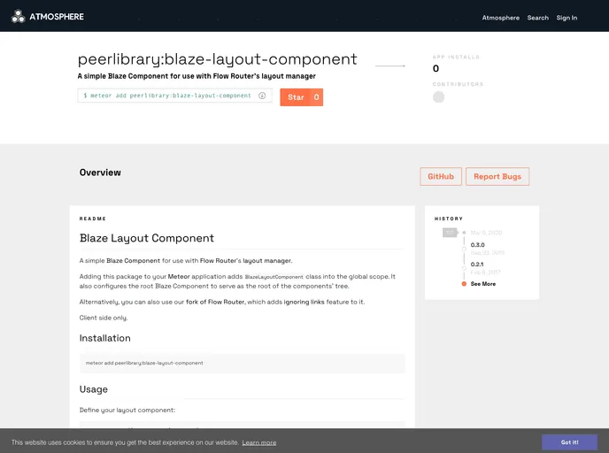Go to Sign In
The height and width of the screenshot is (453, 609).
click(x=567, y=18)
